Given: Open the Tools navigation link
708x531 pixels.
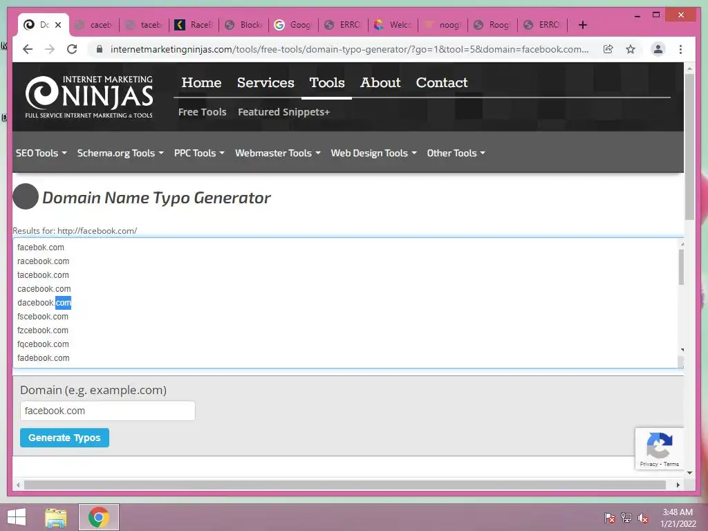Looking at the screenshot, I should pos(327,83).
